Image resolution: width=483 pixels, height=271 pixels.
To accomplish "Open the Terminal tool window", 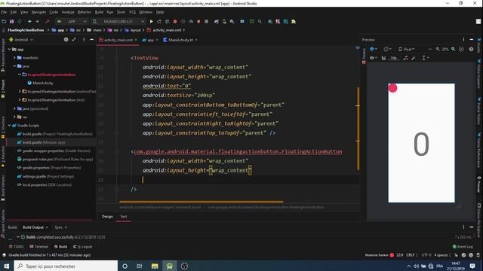I will 39,246.
